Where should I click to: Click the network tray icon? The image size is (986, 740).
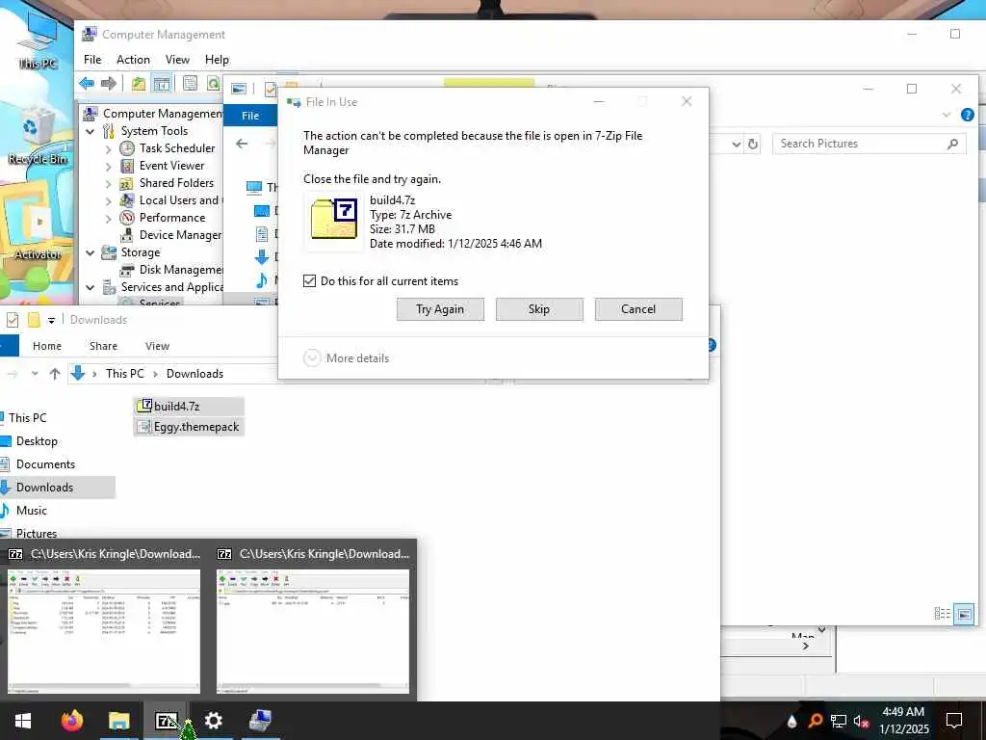(x=839, y=721)
